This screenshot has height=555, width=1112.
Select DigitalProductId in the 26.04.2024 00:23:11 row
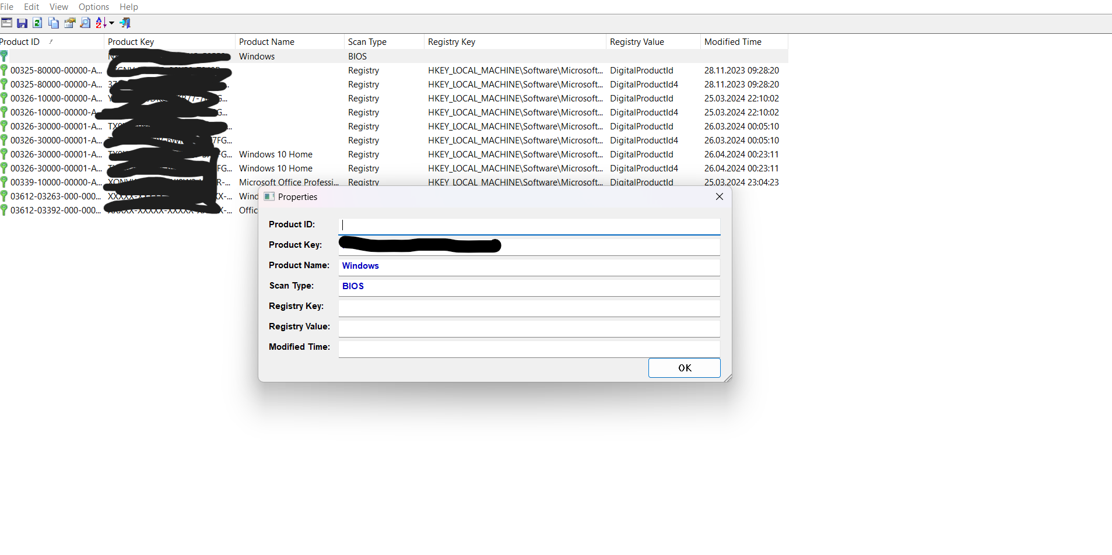[x=642, y=154]
